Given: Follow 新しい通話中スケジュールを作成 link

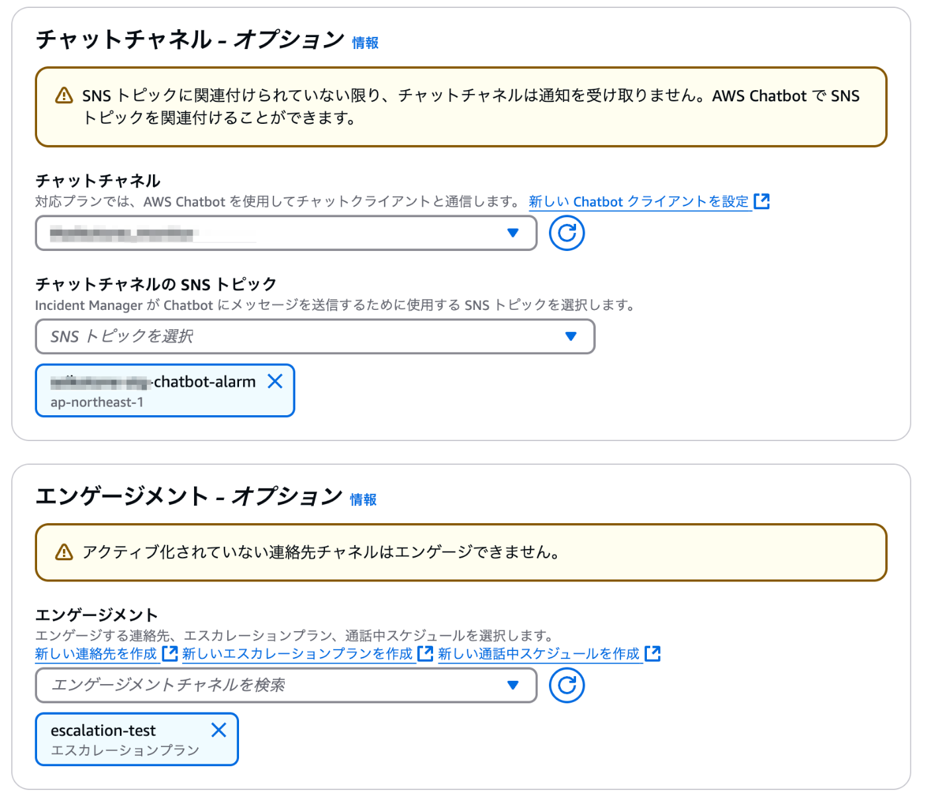Looking at the screenshot, I should click(x=538, y=654).
